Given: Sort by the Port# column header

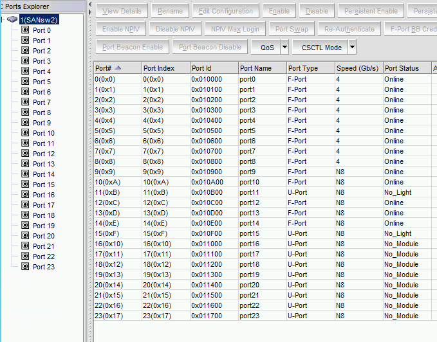Looking at the screenshot, I should (116, 68).
